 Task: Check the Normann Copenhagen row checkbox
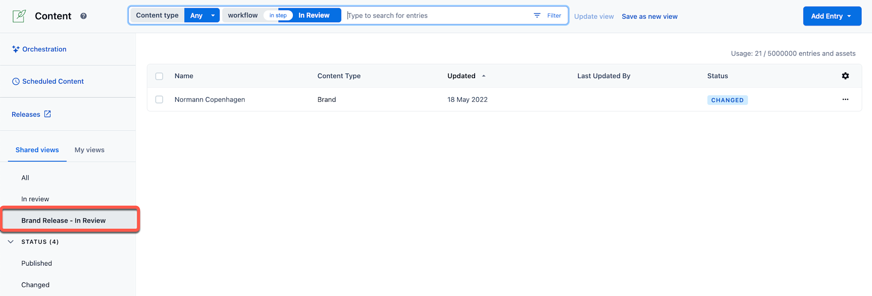point(159,99)
